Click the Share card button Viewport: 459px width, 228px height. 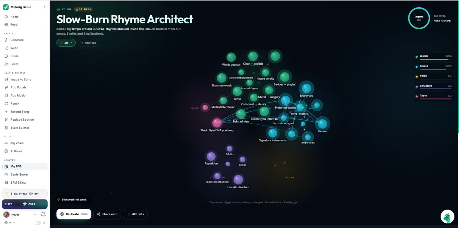pyautogui.click(x=107, y=214)
